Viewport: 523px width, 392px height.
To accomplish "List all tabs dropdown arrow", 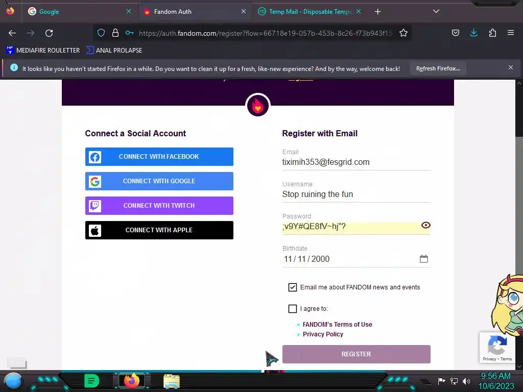I will point(436,11).
